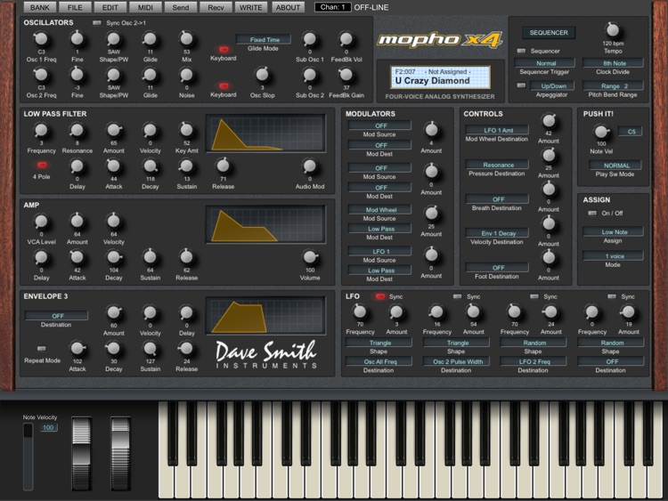Enable the Sequencer switch

pyautogui.click(x=521, y=51)
